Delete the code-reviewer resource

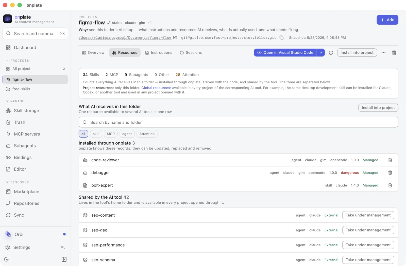coord(390,160)
